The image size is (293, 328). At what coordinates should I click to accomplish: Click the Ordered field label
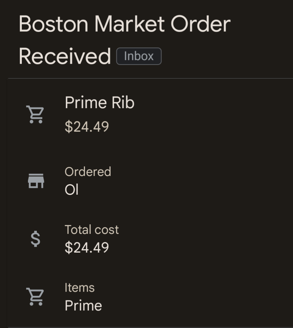[x=88, y=172]
